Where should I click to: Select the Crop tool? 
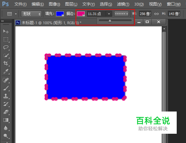[6, 63]
